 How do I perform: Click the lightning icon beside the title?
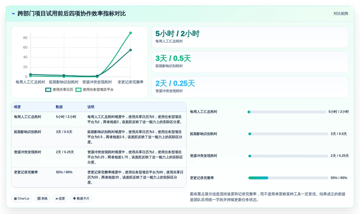pos(13,14)
